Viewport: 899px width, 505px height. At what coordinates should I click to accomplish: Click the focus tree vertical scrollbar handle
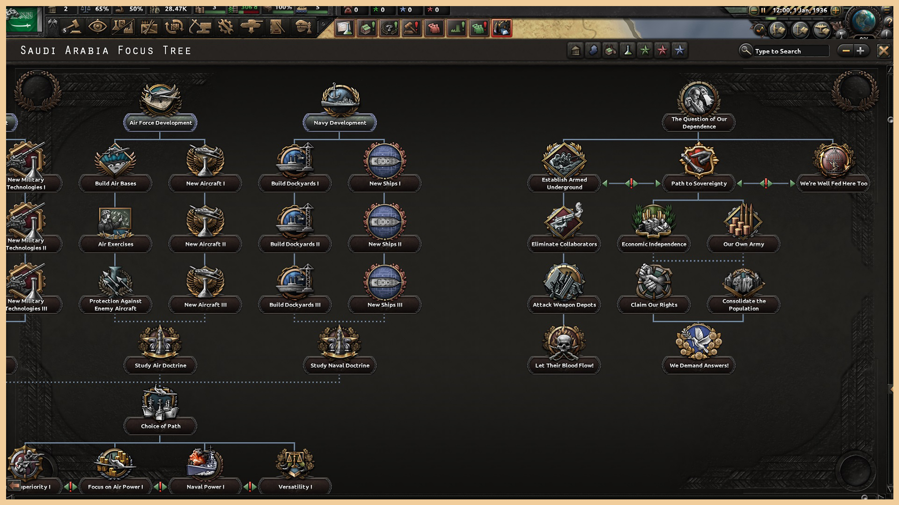(890, 120)
